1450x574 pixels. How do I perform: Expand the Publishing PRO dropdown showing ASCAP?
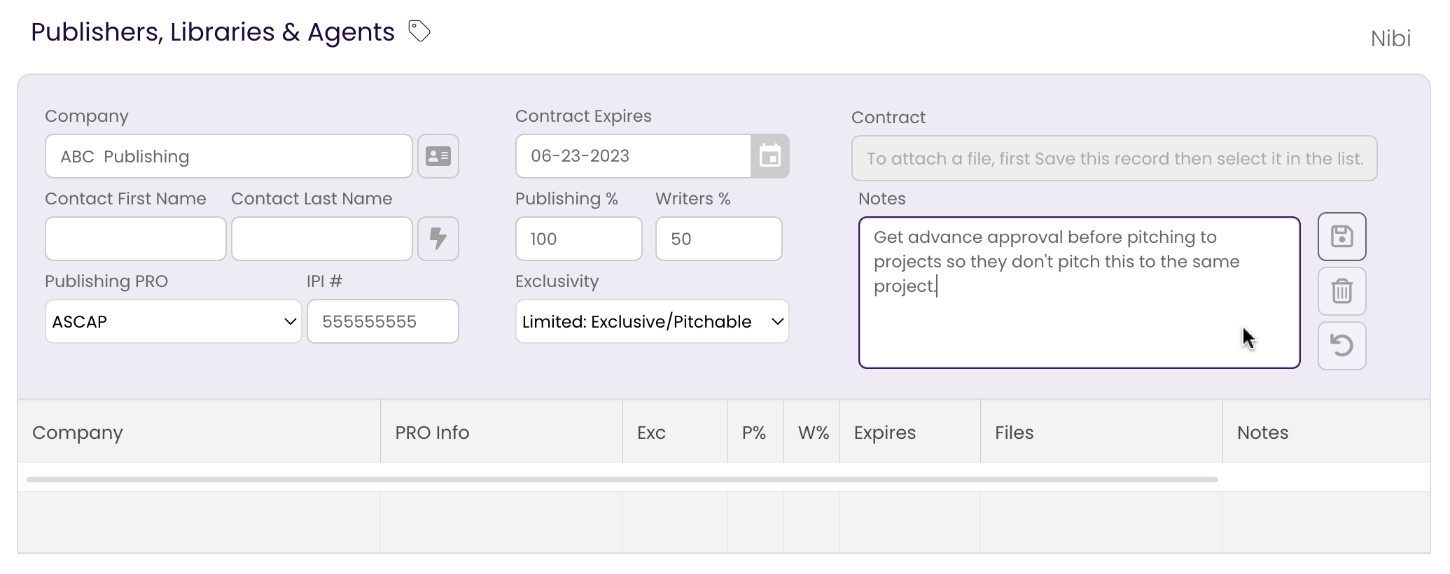coord(174,321)
